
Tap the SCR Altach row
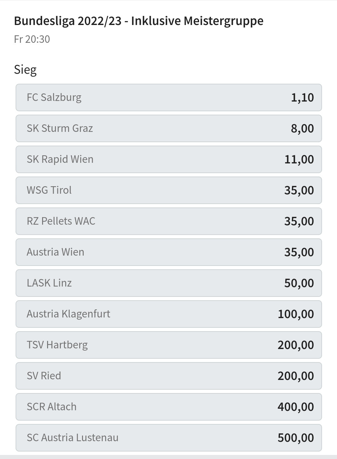[x=168, y=407]
